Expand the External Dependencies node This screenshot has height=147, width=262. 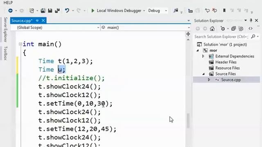(203, 56)
